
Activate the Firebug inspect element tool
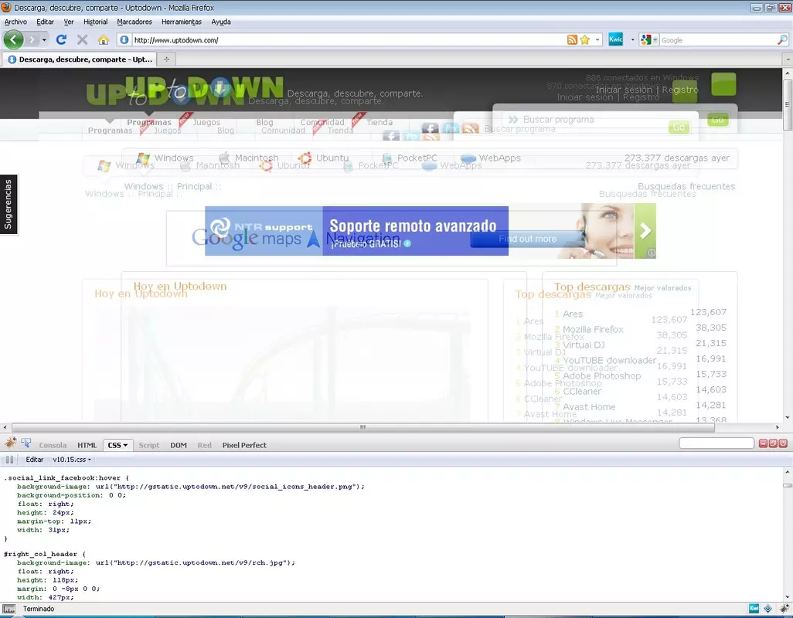pos(26,443)
